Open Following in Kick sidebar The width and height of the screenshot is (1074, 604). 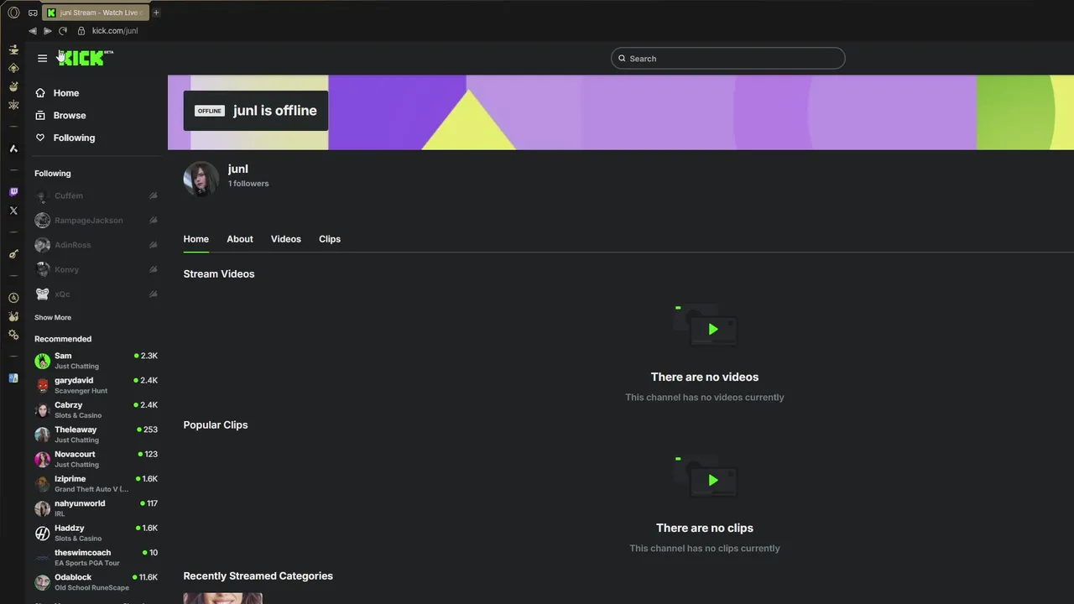point(74,138)
